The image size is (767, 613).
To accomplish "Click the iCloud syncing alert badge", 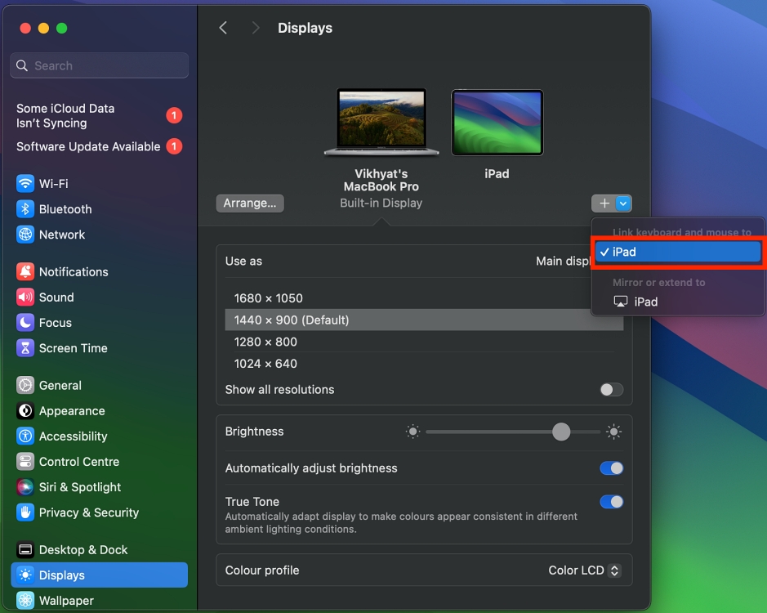I will (174, 115).
